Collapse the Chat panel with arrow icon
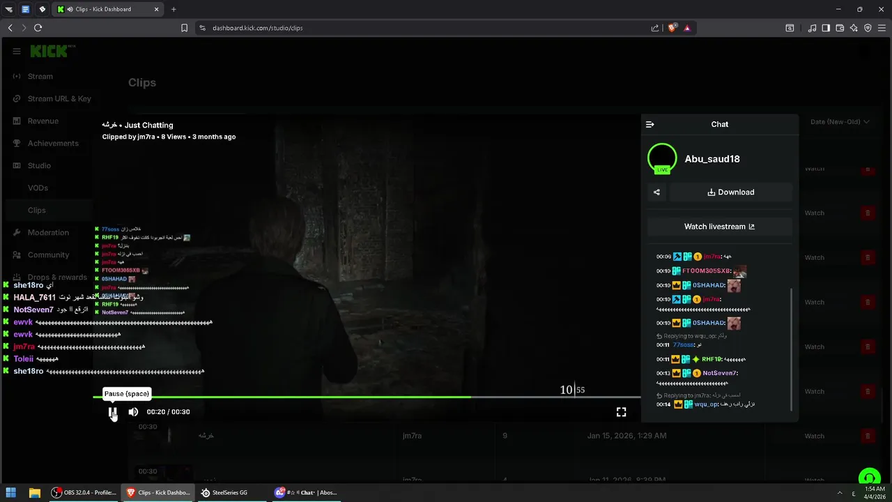 650,124
